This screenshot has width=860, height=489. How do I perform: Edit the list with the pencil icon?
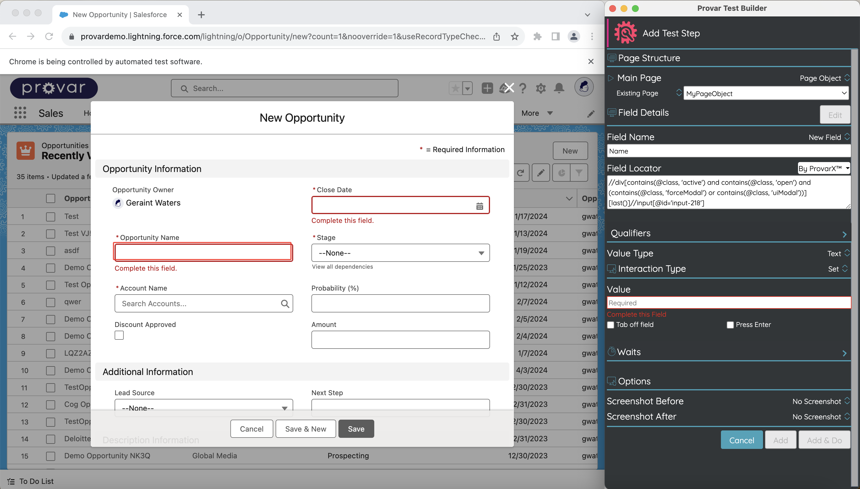point(541,173)
